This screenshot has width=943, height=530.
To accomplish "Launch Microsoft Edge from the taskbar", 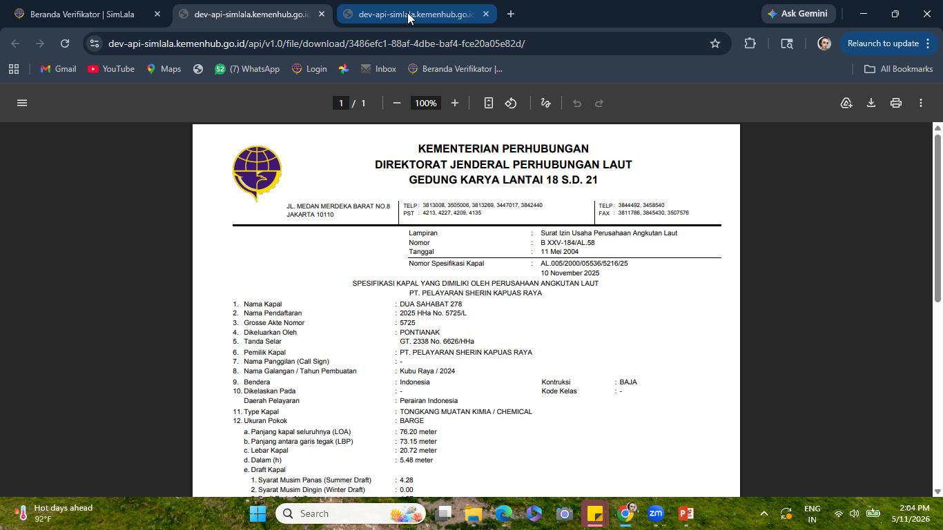I will tap(504, 513).
